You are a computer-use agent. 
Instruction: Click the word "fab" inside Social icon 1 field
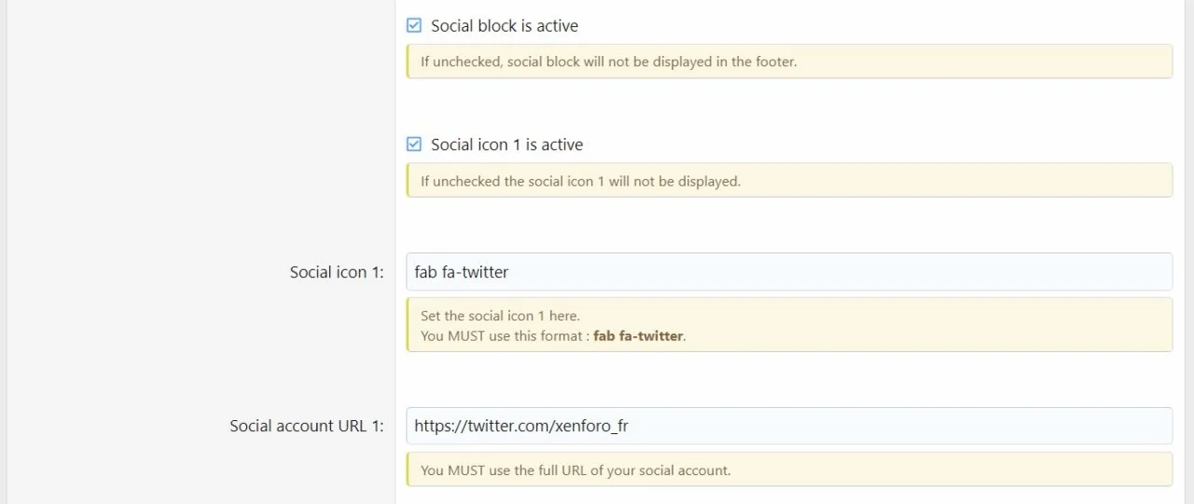425,272
